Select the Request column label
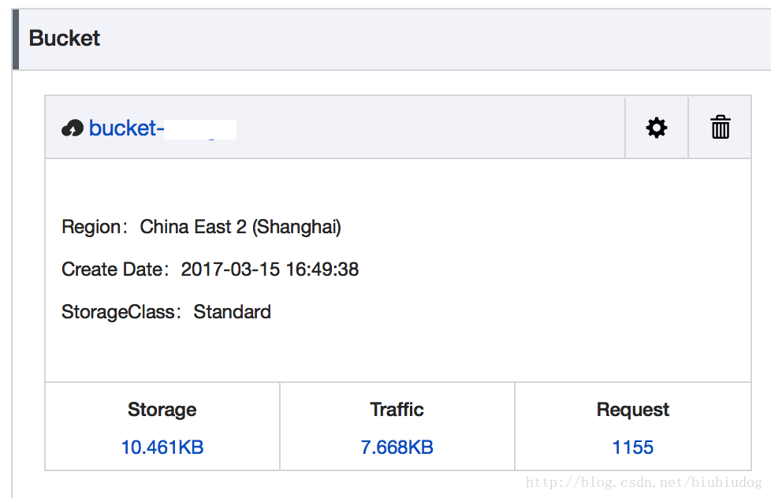 point(633,410)
